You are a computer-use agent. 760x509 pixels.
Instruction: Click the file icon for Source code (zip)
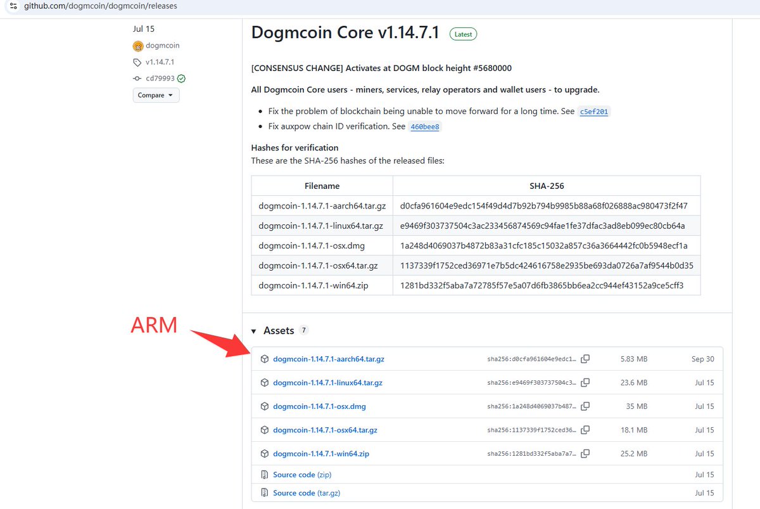point(265,475)
